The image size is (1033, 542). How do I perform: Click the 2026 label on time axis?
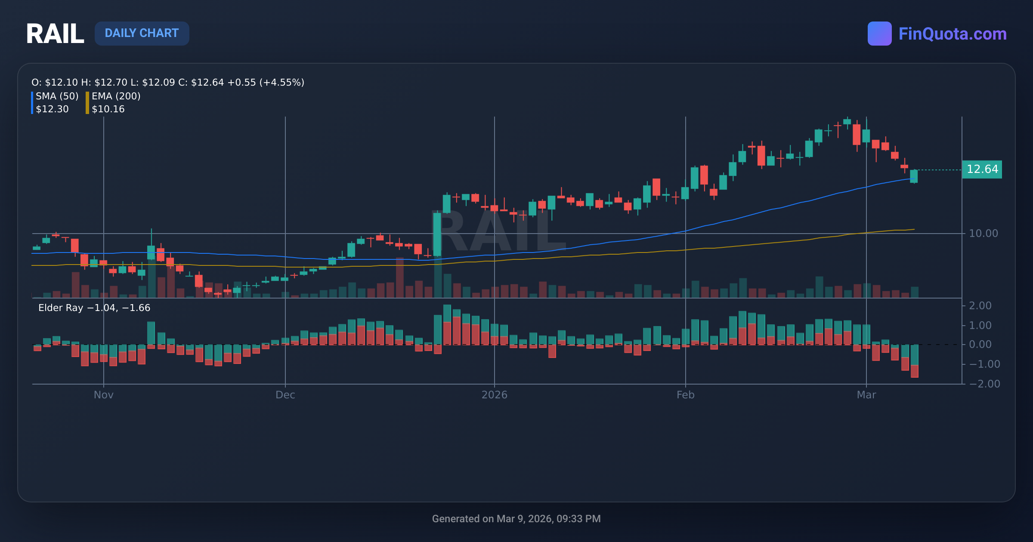(494, 395)
